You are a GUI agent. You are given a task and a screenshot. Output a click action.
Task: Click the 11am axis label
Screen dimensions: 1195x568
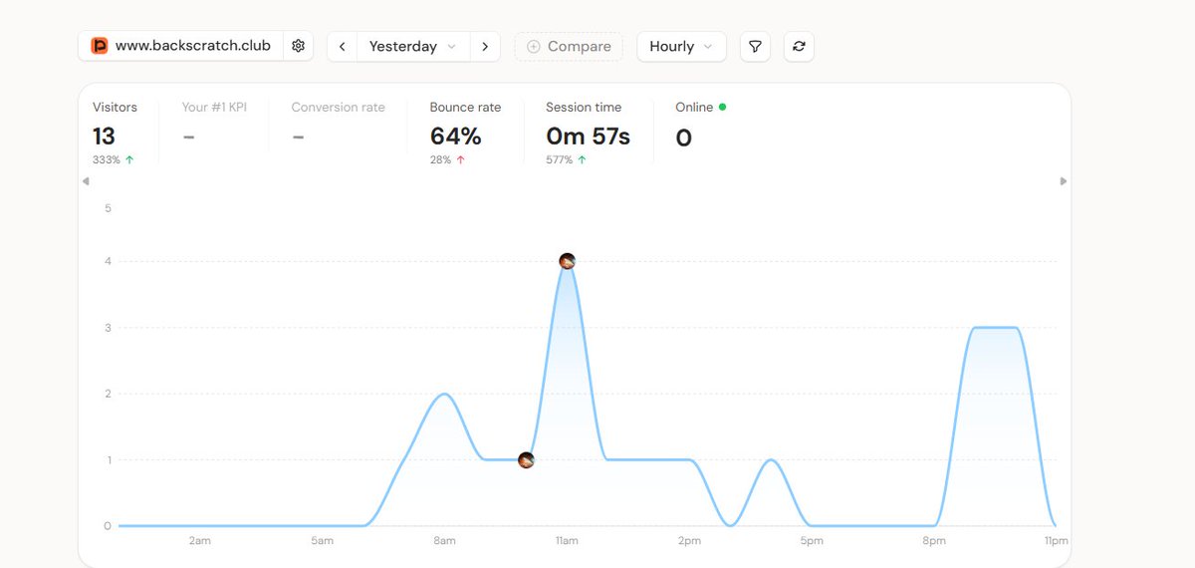pos(567,541)
